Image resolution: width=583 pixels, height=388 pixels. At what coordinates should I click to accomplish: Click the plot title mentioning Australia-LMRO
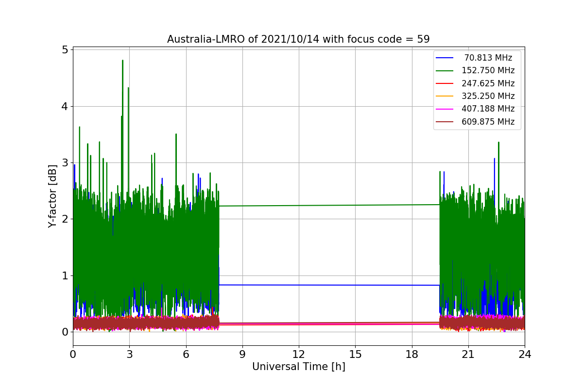coord(298,39)
